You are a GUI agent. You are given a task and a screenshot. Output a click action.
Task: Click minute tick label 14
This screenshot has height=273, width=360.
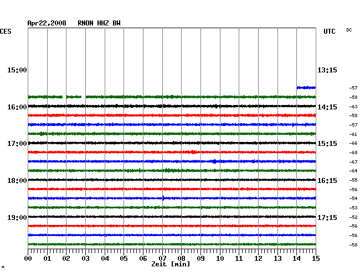(x=296, y=259)
